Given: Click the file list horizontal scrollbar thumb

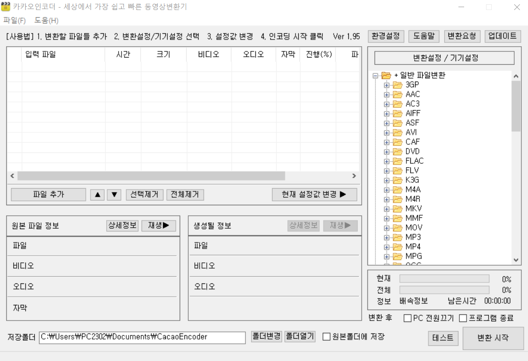Looking at the screenshot, I should click(x=151, y=176).
